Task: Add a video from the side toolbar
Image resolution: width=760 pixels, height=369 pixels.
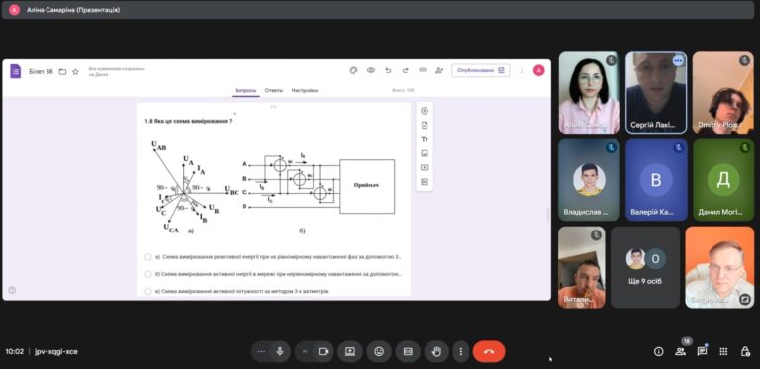Action: (425, 167)
